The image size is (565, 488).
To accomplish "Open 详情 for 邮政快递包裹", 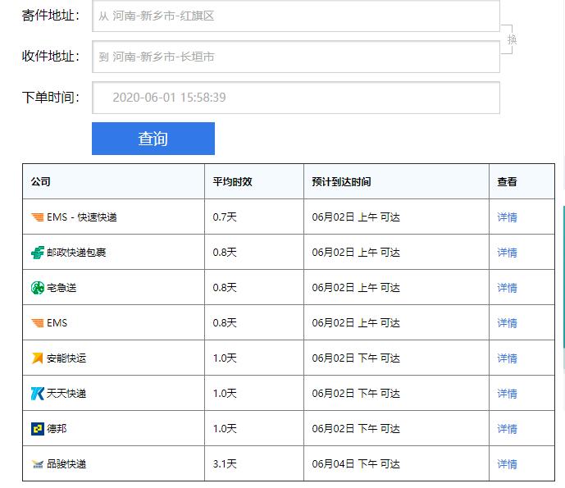I will coord(507,253).
